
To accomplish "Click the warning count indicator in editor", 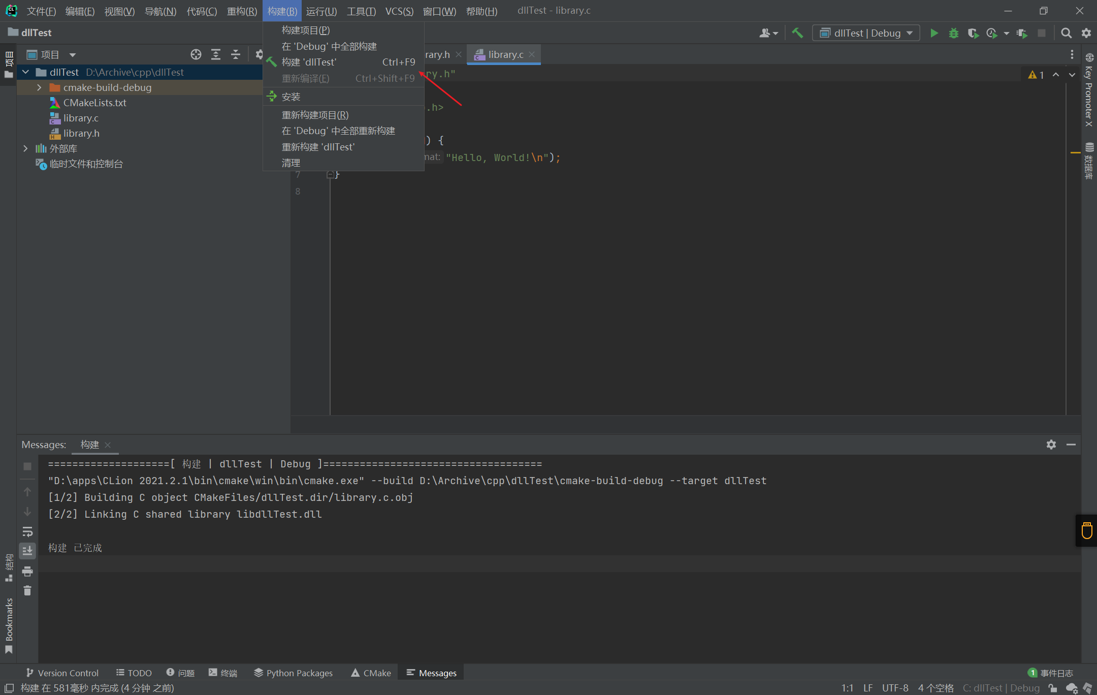I will 1036,75.
